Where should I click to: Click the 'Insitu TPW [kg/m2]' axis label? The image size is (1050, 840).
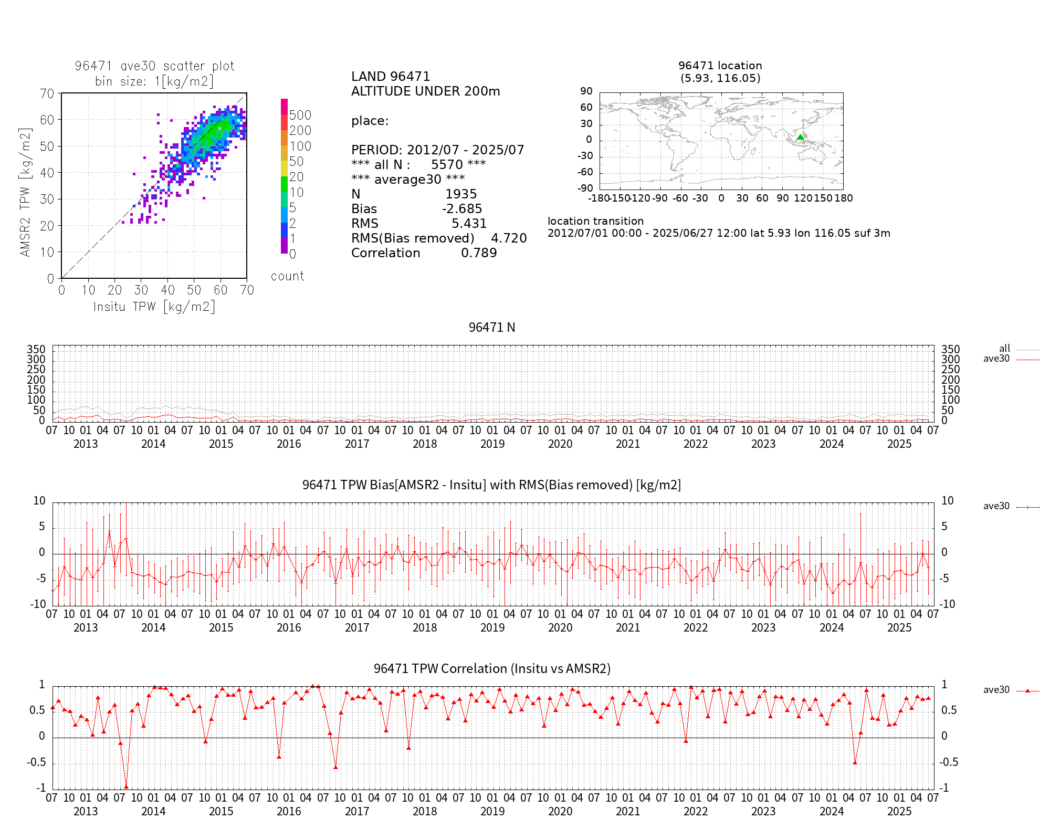tap(154, 307)
